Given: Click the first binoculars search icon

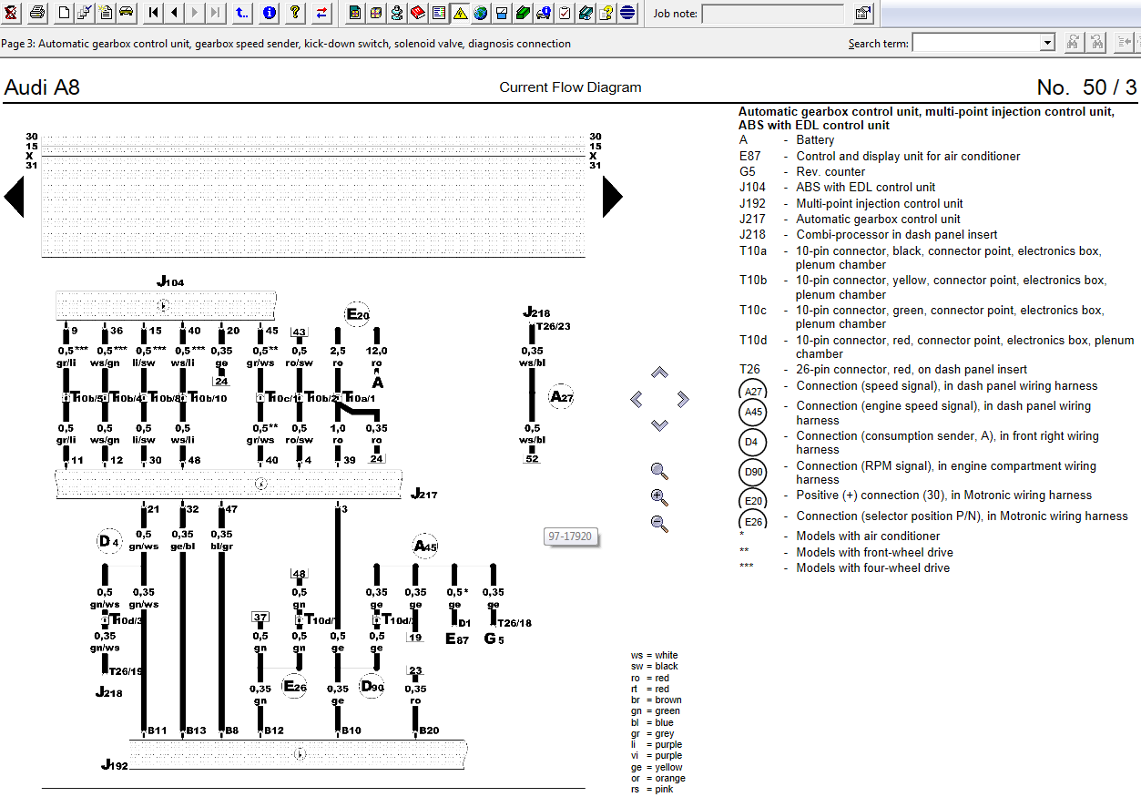Looking at the screenshot, I should [1074, 42].
